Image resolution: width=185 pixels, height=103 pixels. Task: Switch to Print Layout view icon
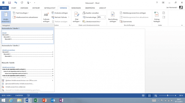click(x=149, y=96)
